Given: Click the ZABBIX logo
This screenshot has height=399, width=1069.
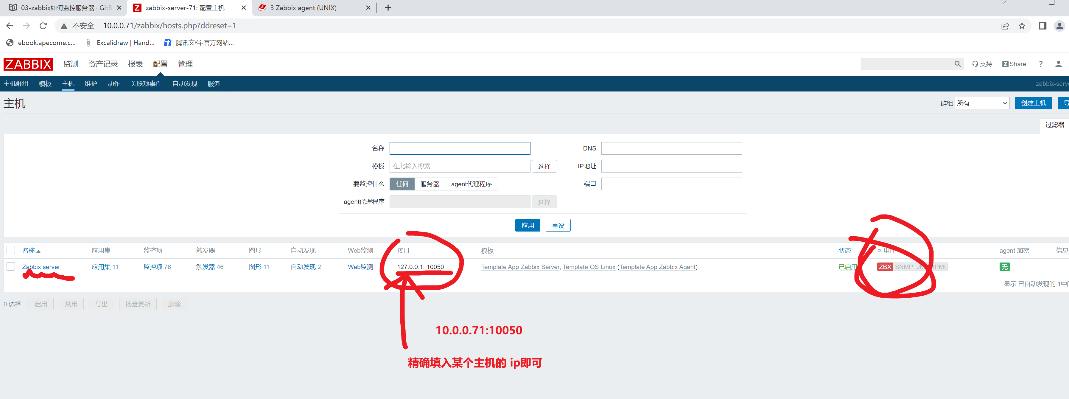Looking at the screenshot, I should pos(28,64).
